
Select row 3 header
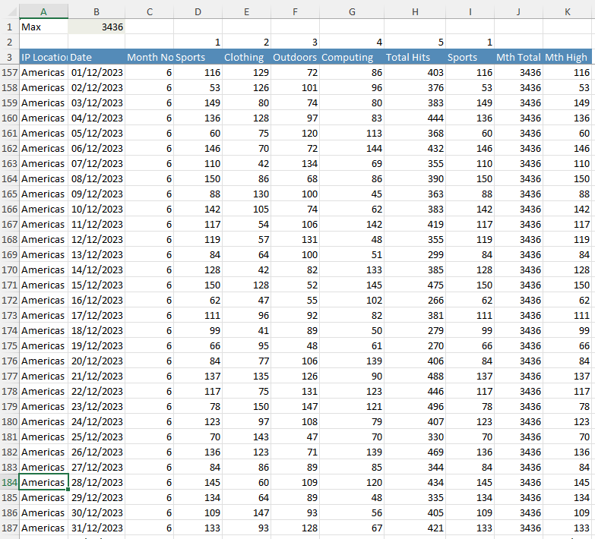pyautogui.click(x=9, y=57)
